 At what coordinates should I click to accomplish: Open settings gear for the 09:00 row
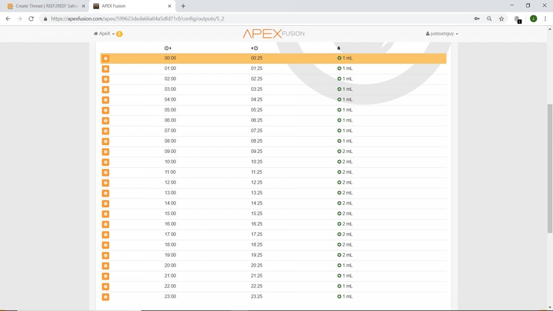tap(106, 152)
